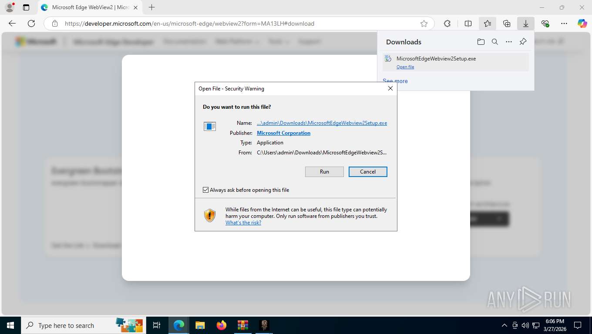Open the file path link beside Name
The height and width of the screenshot is (334, 592).
pos(322,123)
